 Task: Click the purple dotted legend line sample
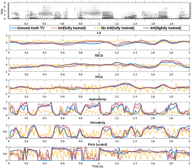[146, 28]
